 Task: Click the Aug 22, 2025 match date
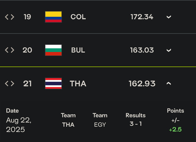coord(19,125)
